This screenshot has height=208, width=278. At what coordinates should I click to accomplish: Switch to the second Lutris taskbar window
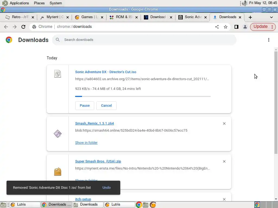(x=119, y=205)
